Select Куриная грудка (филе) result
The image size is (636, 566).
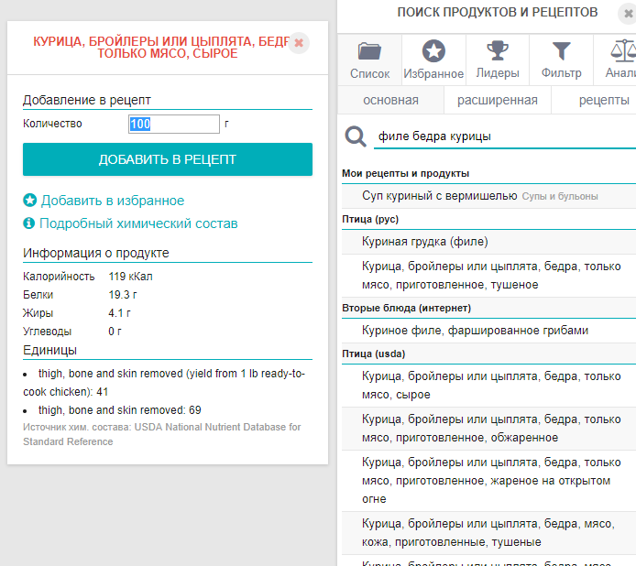pyautogui.click(x=488, y=242)
